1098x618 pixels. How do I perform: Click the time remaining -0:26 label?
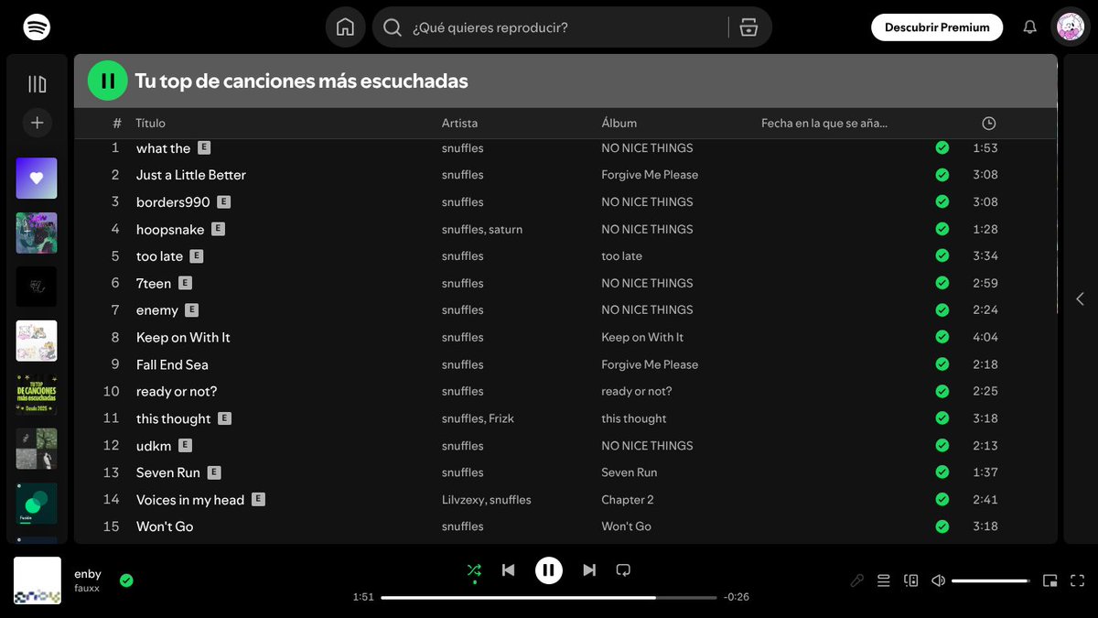pyautogui.click(x=737, y=597)
